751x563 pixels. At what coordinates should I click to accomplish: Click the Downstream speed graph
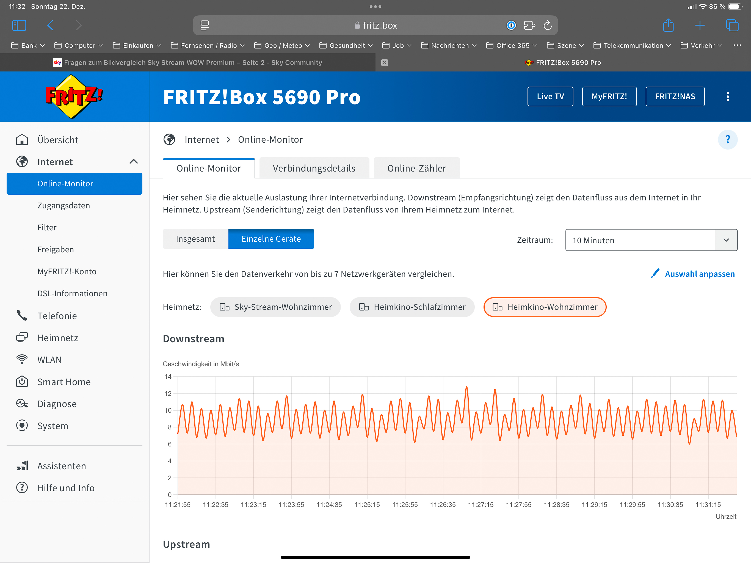(x=457, y=435)
